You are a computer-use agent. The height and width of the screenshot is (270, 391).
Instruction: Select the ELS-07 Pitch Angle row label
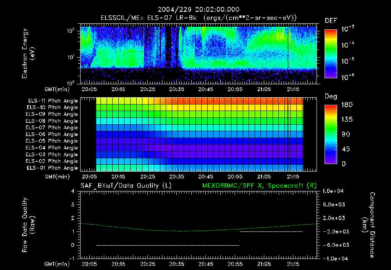coord(52,127)
